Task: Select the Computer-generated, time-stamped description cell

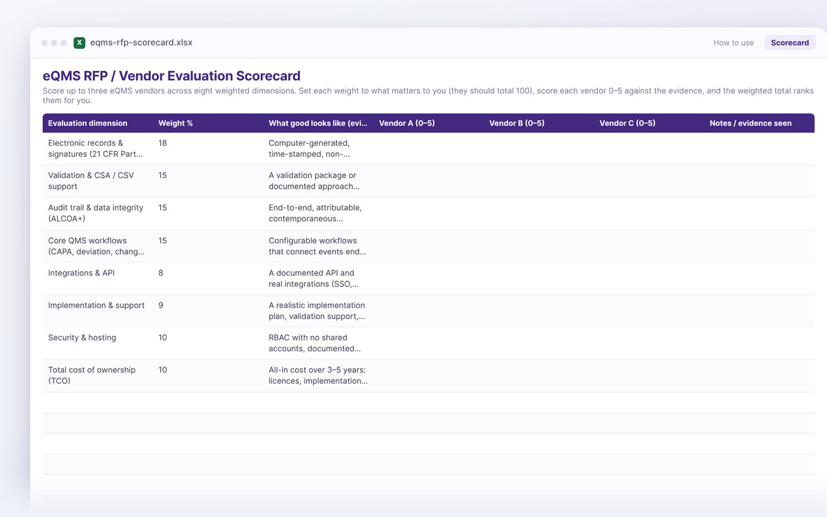Action: pyautogui.click(x=319, y=148)
